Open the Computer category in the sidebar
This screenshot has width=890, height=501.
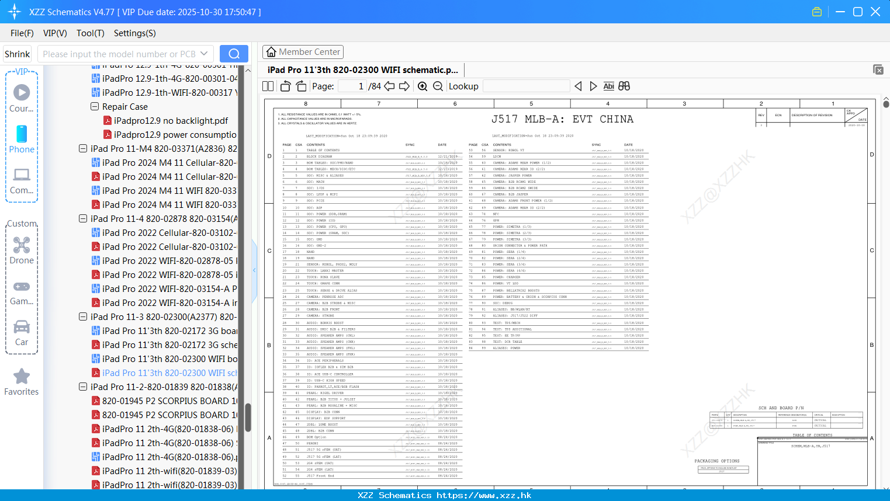22,180
